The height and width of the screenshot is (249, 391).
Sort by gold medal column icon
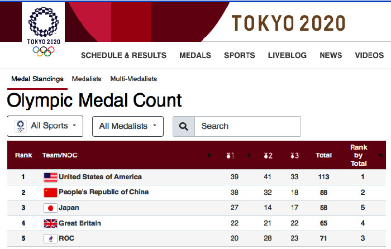point(230,156)
